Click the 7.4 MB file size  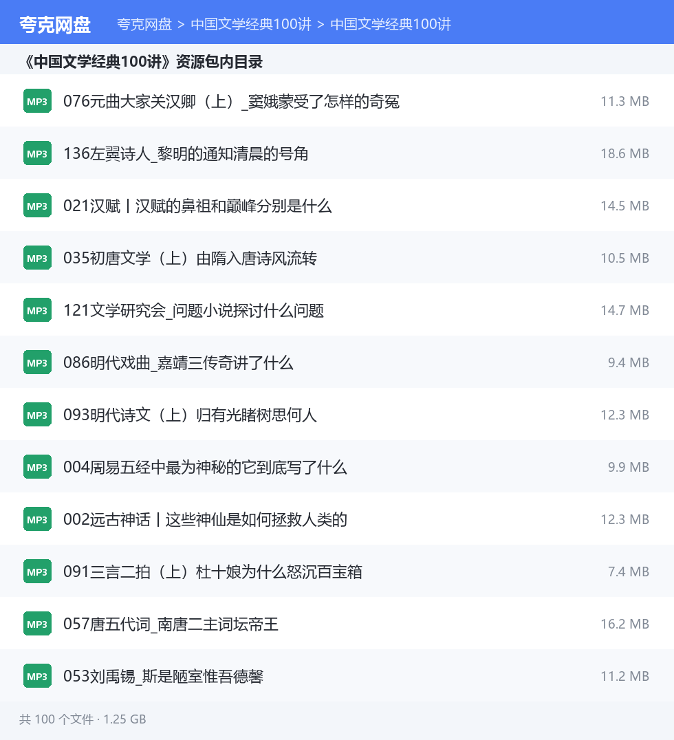[x=629, y=572]
